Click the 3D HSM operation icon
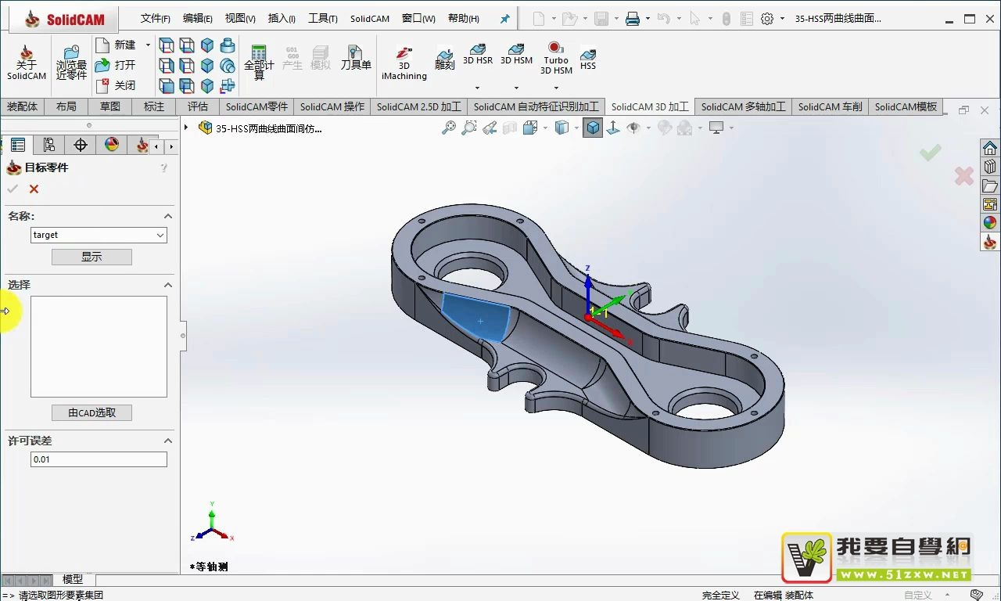Viewport: 1001px width, 601px height. point(516,55)
